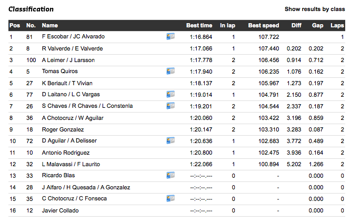Click the Best time column header
351x223 pixels.
coord(199,25)
